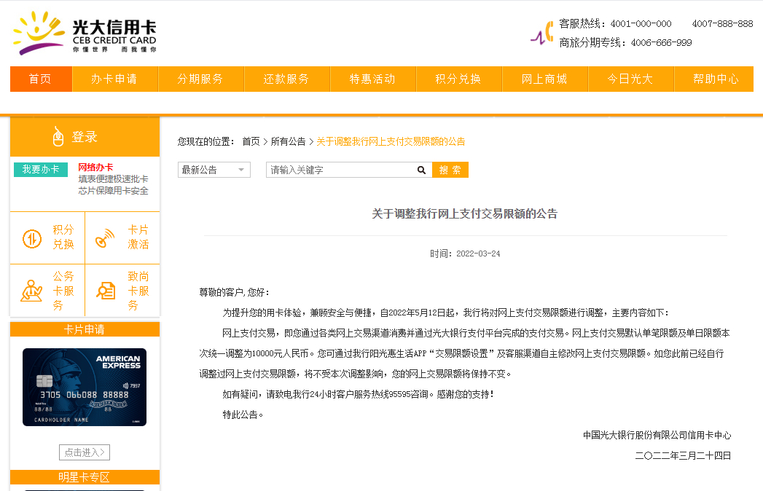Click the CEB Credit Card logo

tap(85, 33)
